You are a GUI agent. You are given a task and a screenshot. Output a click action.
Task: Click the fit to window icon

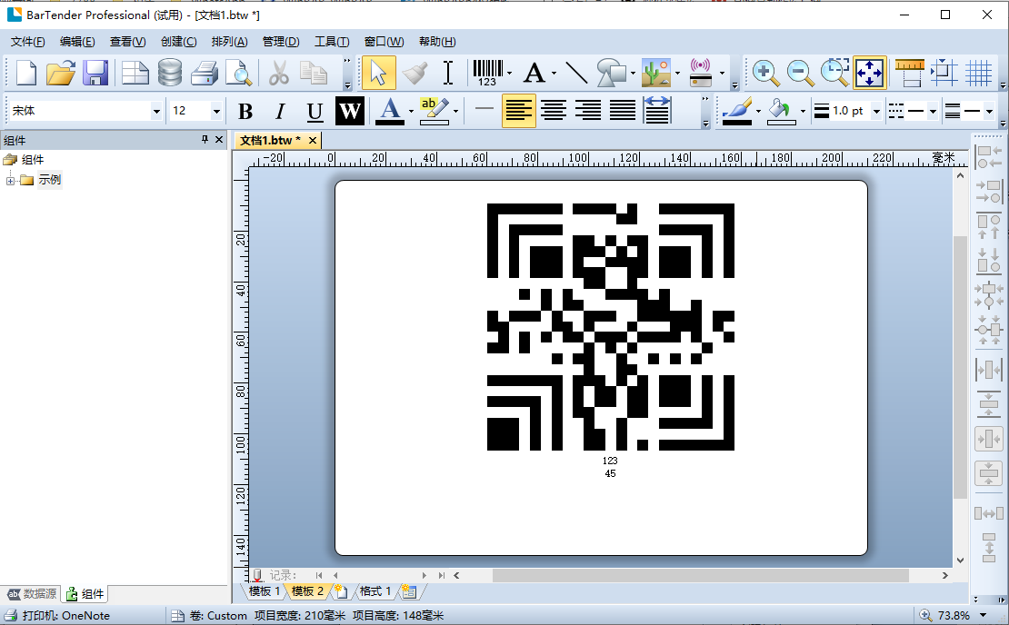point(870,72)
